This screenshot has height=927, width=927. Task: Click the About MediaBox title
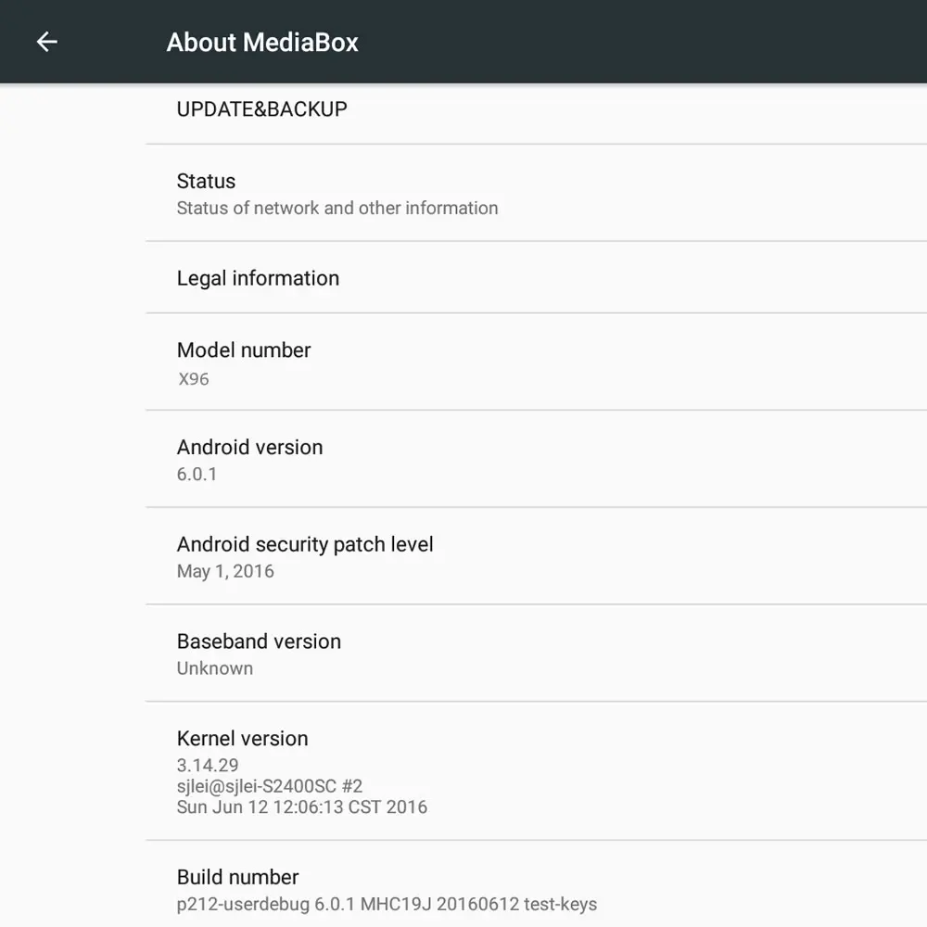pyautogui.click(x=262, y=42)
